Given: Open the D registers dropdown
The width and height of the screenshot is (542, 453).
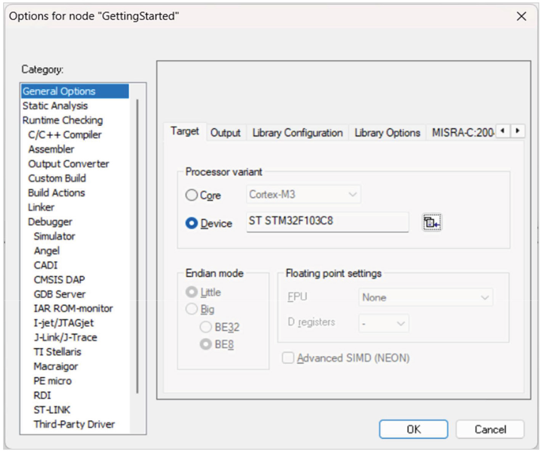Looking at the screenshot, I should [x=383, y=323].
